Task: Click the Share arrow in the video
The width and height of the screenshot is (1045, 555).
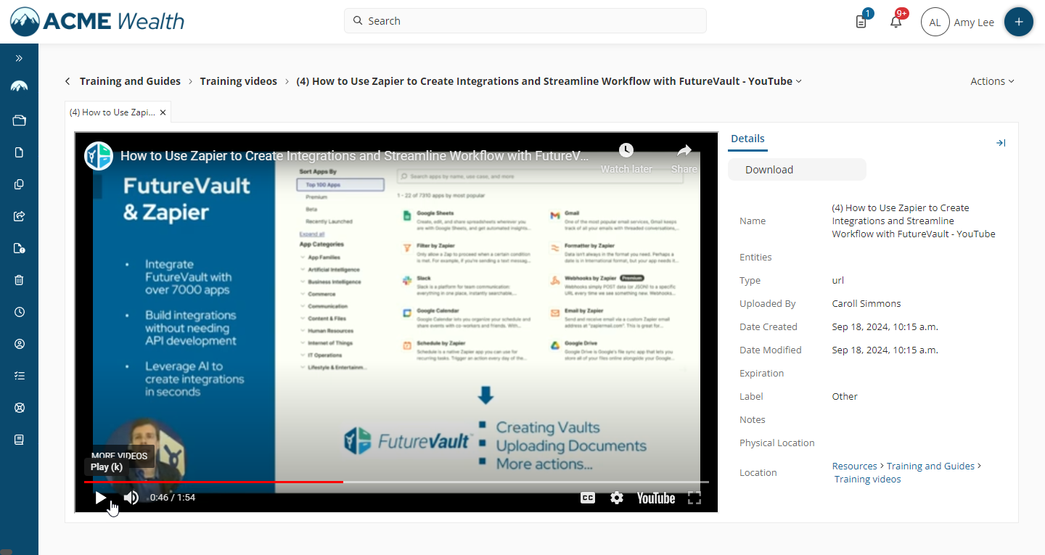Action: tap(684, 158)
